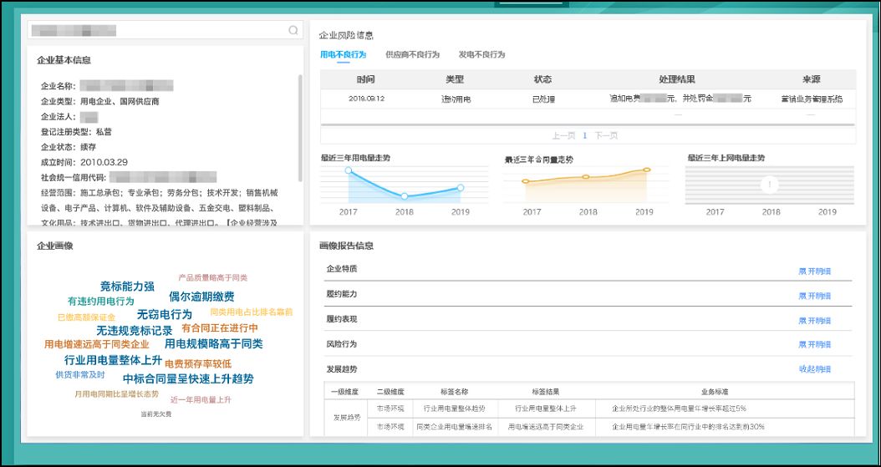Image resolution: width=881 pixels, height=467 pixels.
Task: Click the 标签结果 column header
Action: click(x=545, y=391)
